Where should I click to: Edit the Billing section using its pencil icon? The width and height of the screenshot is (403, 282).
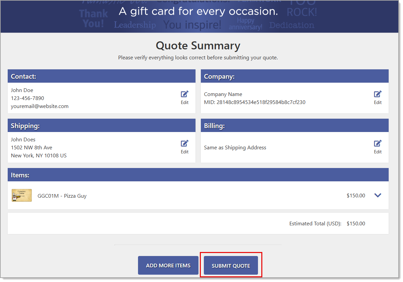point(378,143)
